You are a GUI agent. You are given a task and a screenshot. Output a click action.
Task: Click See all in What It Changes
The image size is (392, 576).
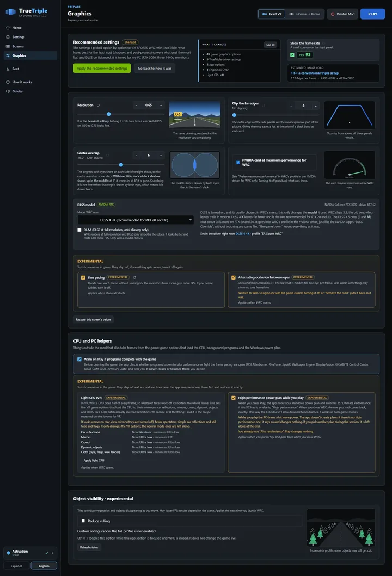point(270,45)
